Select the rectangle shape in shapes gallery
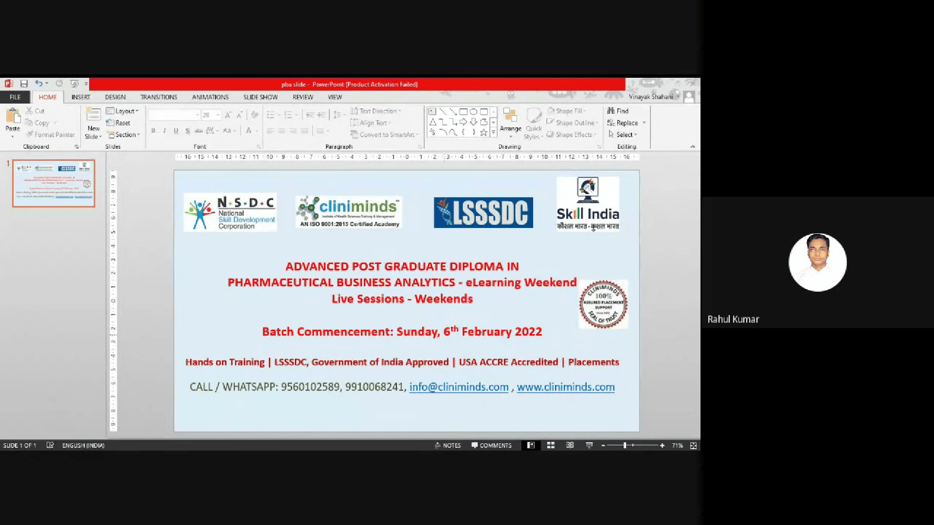Image resolution: width=934 pixels, height=525 pixels. [x=463, y=112]
